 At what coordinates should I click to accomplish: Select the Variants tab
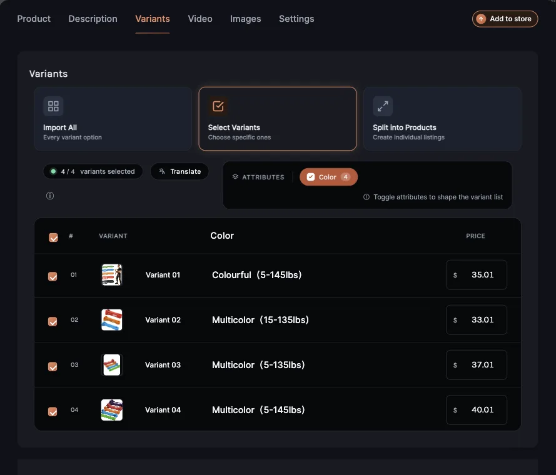pyautogui.click(x=153, y=19)
